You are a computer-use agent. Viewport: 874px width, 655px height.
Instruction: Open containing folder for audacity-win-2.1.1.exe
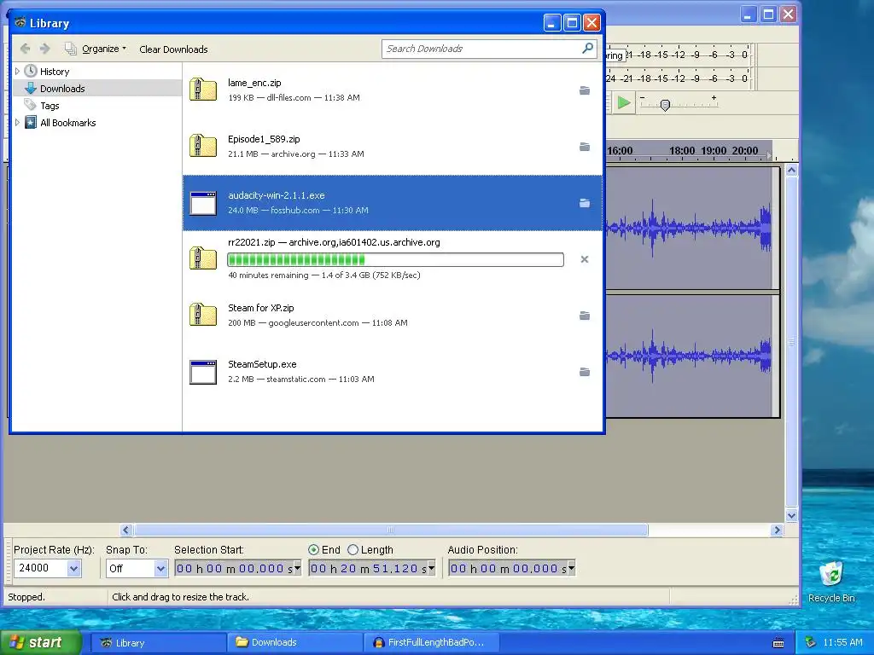(584, 203)
